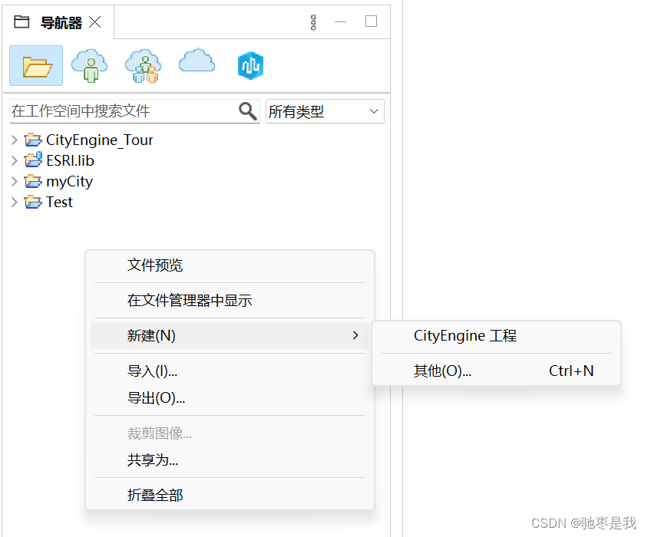648x537 pixels.
Task: Click the Navigator panel folder icon
Action: 21,22
